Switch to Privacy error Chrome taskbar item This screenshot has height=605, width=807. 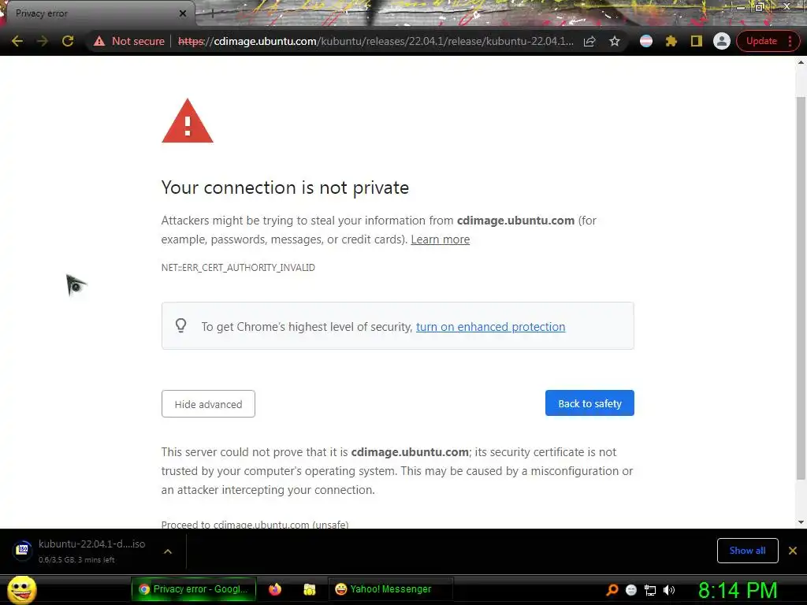coord(194,589)
